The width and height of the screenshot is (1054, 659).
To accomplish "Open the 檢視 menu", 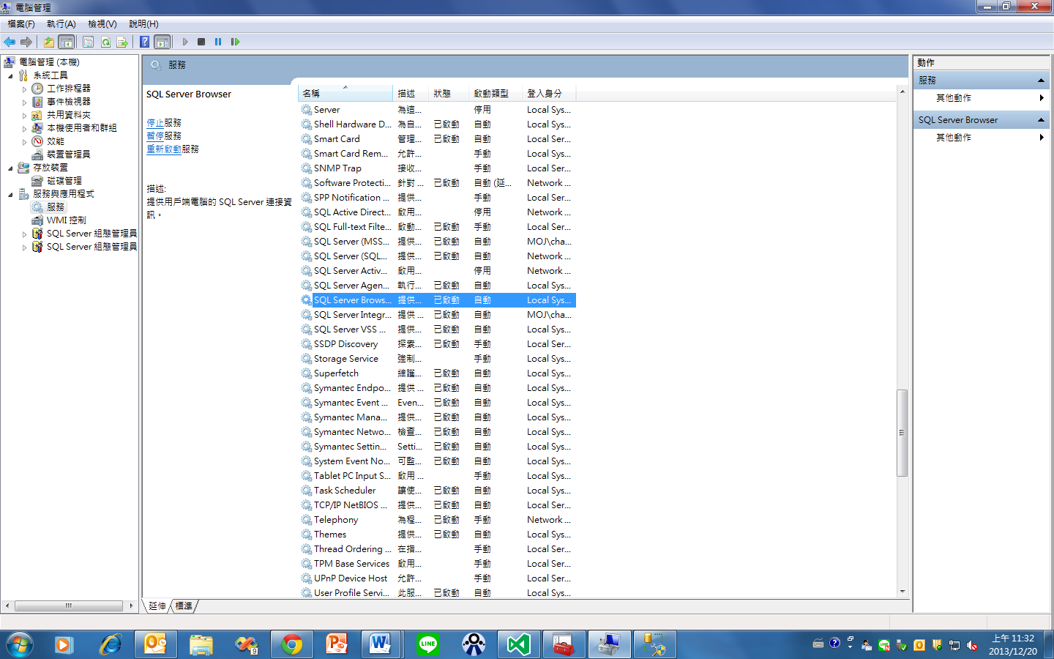I will pos(101,24).
